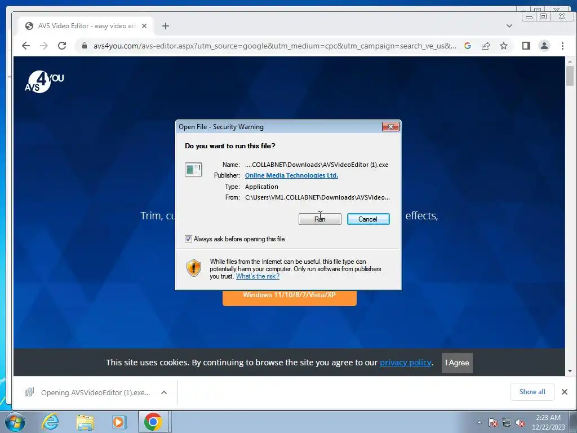
Task: Open tab search dropdown chevron
Action: coord(509,26)
